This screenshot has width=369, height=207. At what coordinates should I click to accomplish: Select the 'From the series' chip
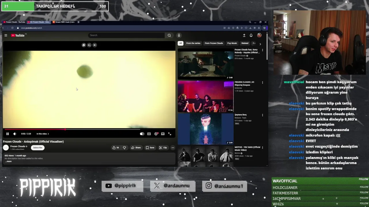(x=193, y=43)
